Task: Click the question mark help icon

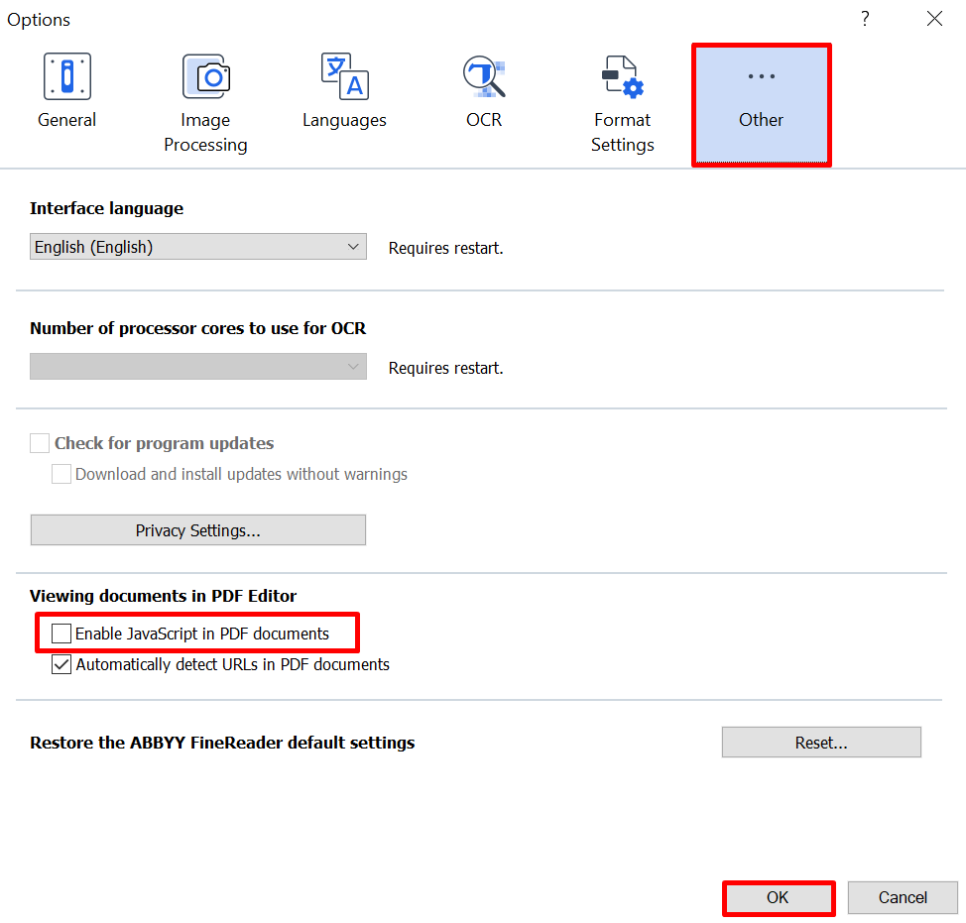Action: (x=865, y=19)
